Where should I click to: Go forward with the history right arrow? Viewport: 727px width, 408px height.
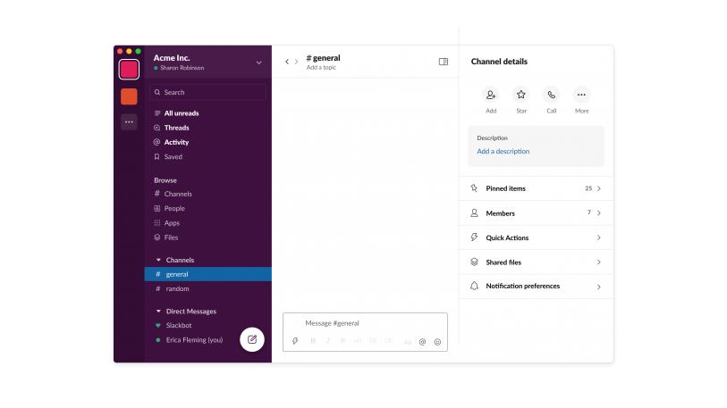(x=296, y=62)
